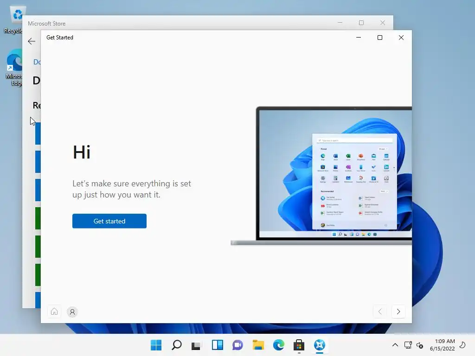Viewport: 475px width, 356px height.
Task: Select the Microsoft Edge desktop shortcut
Action: [x=14, y=68]
